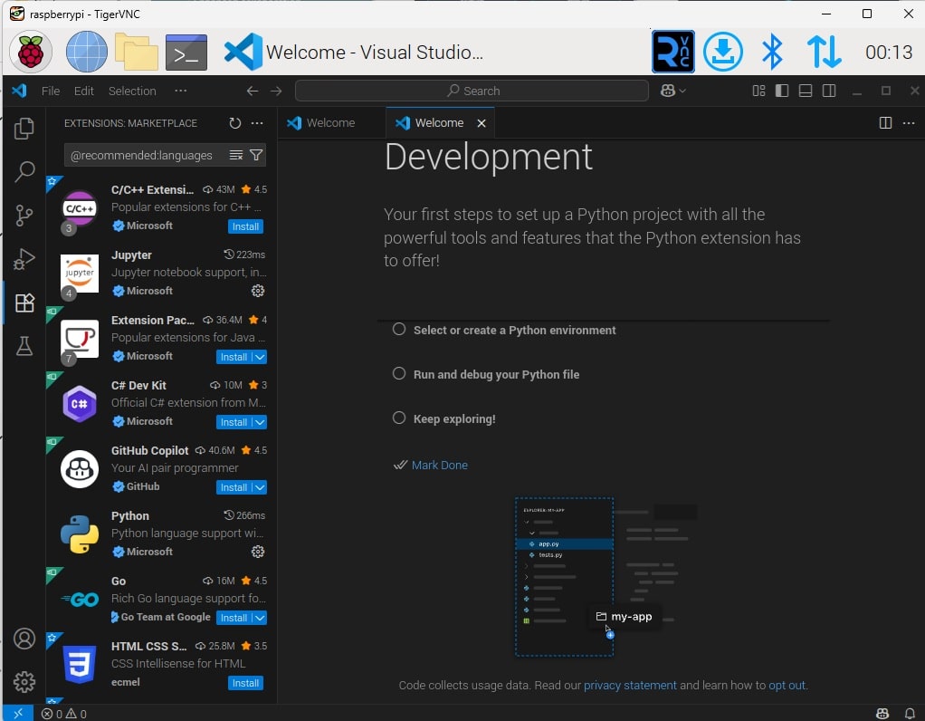
Task: Check Run and debug your Python file
Action: pos(399,373)
